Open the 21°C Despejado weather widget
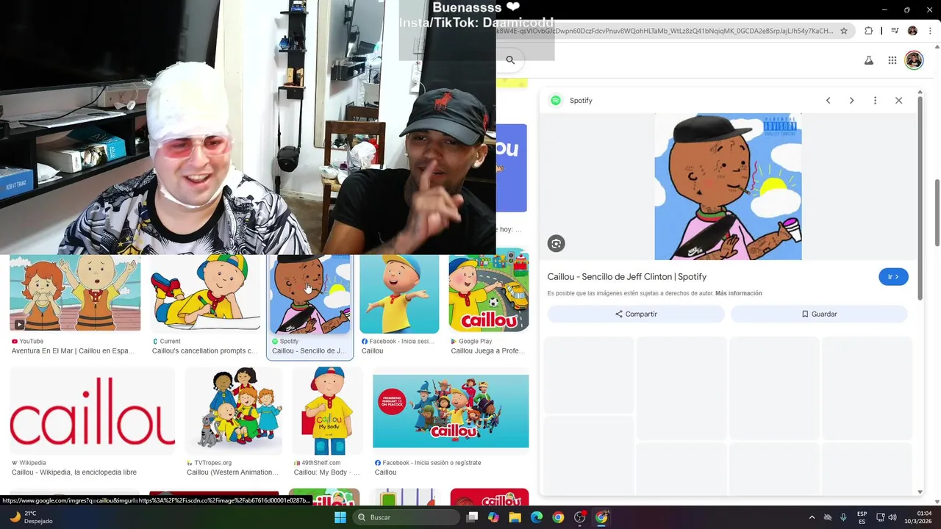 pyautogui.click(x=31, y=517)
